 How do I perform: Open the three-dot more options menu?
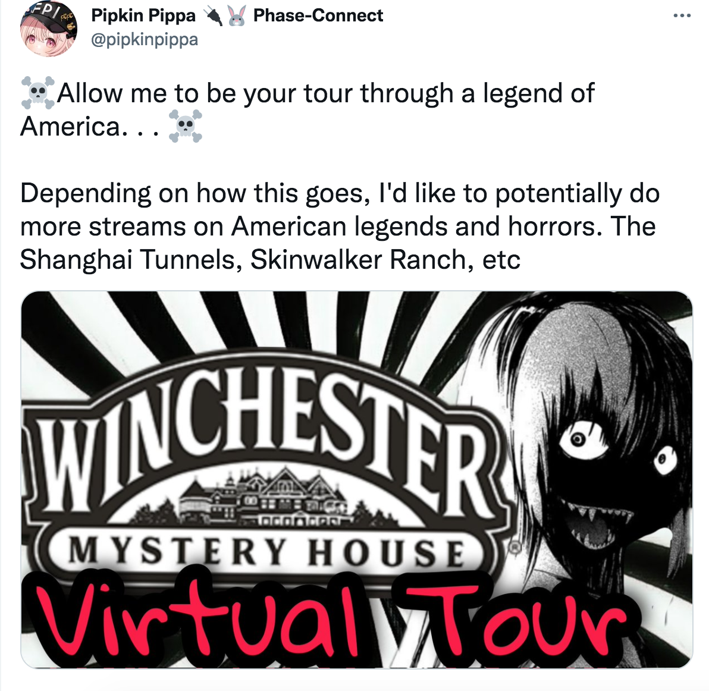coord(682,16)
